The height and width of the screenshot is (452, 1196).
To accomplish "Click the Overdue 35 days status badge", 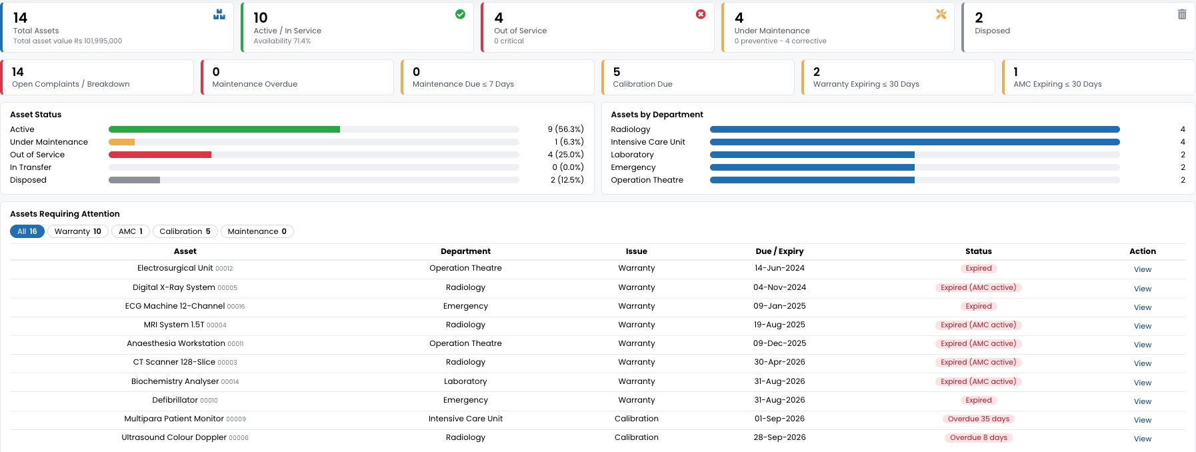I will [979, 419].
